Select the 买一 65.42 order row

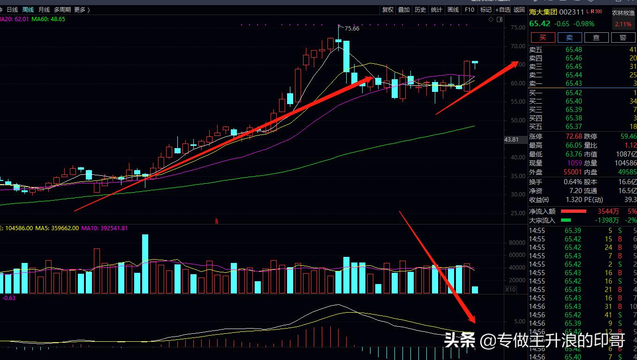(x=583, y=93)
